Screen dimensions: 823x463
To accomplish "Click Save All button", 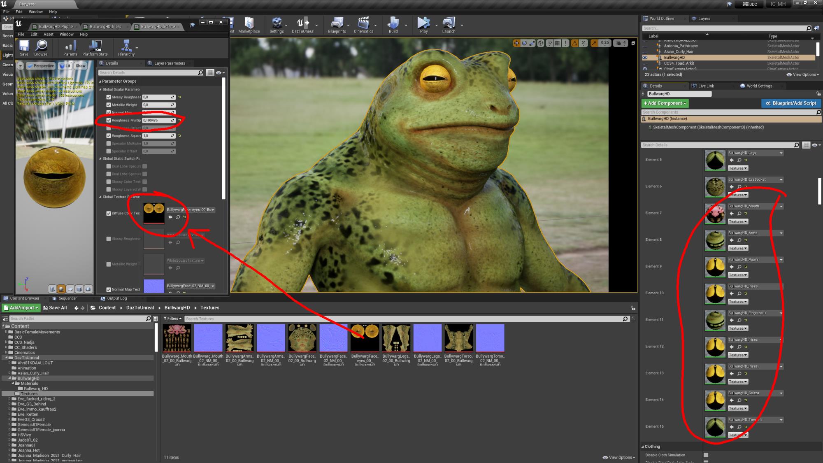I will pyautogui.click(x=55, y=308).
